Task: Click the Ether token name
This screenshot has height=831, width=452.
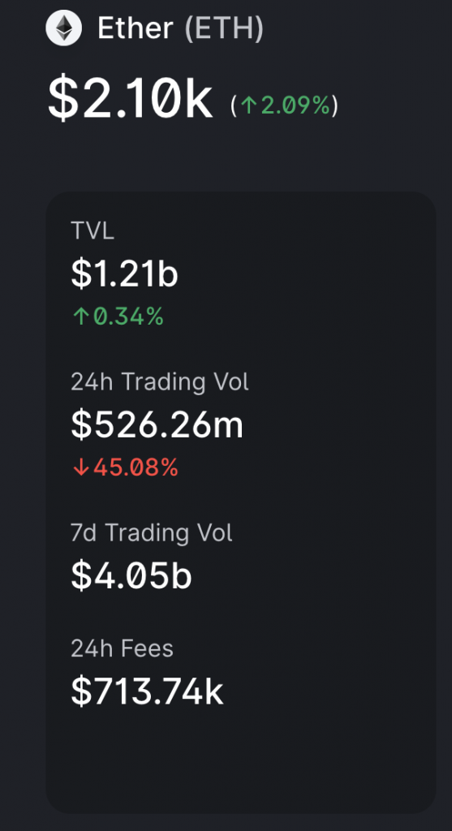Action: coord(136,28)
